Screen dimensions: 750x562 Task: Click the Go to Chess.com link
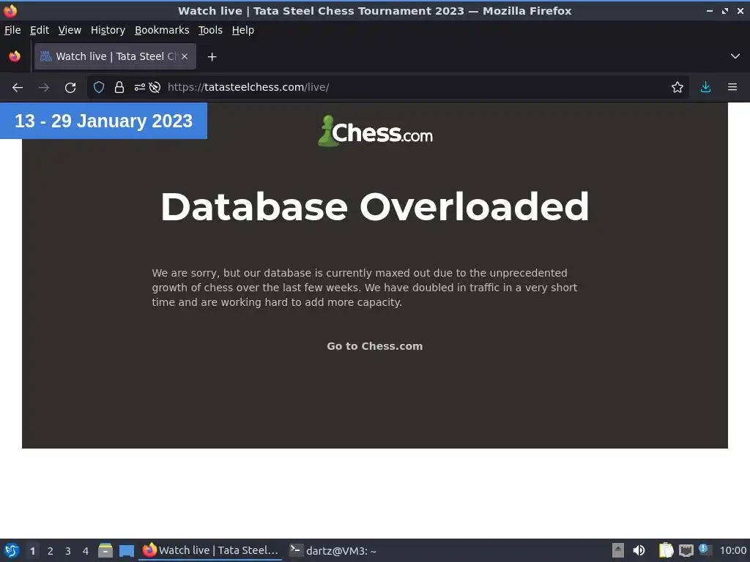pos(374,346)
